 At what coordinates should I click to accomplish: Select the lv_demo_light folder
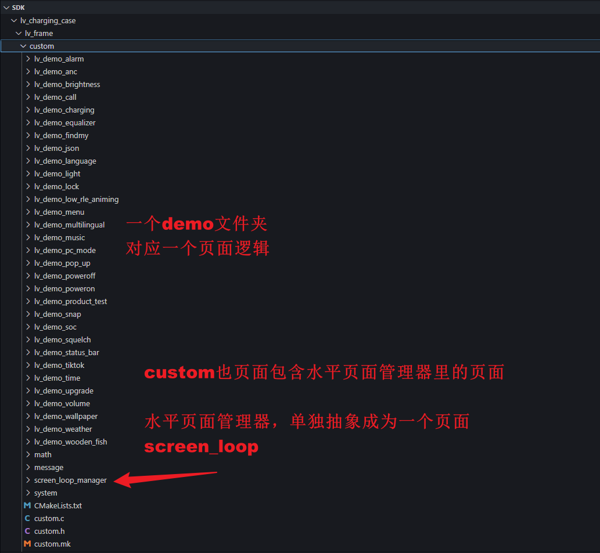(x=57, y=174)
